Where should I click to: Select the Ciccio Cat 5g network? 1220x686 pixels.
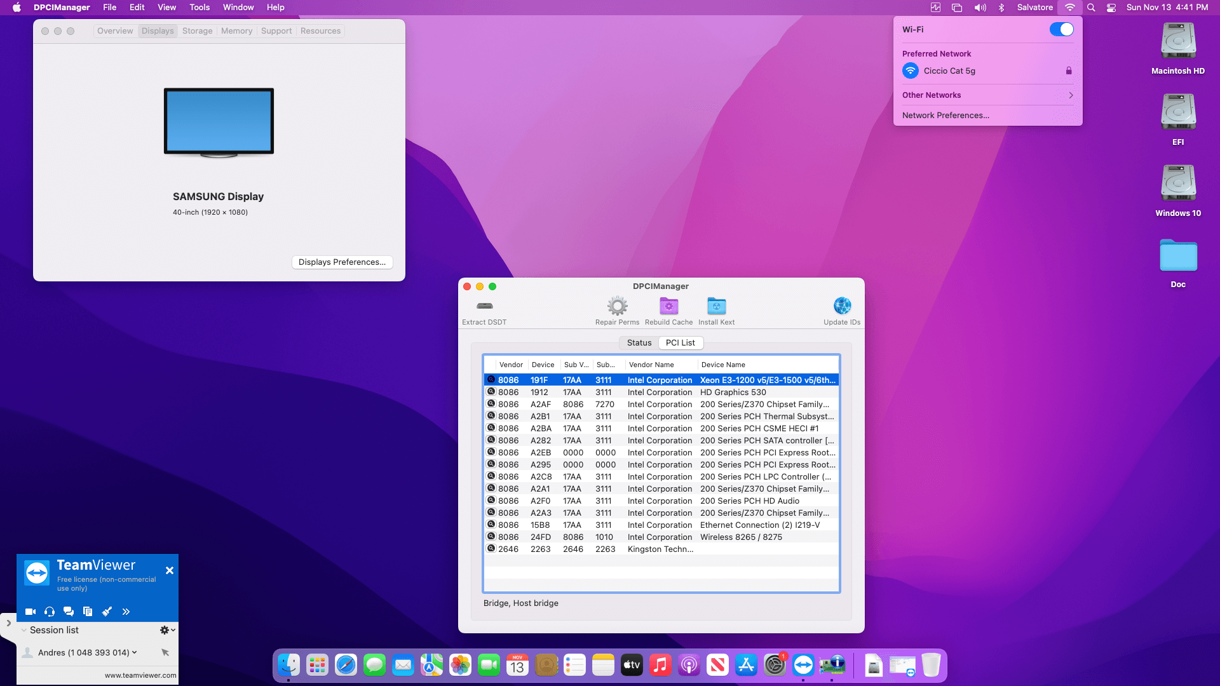point(988,71)
